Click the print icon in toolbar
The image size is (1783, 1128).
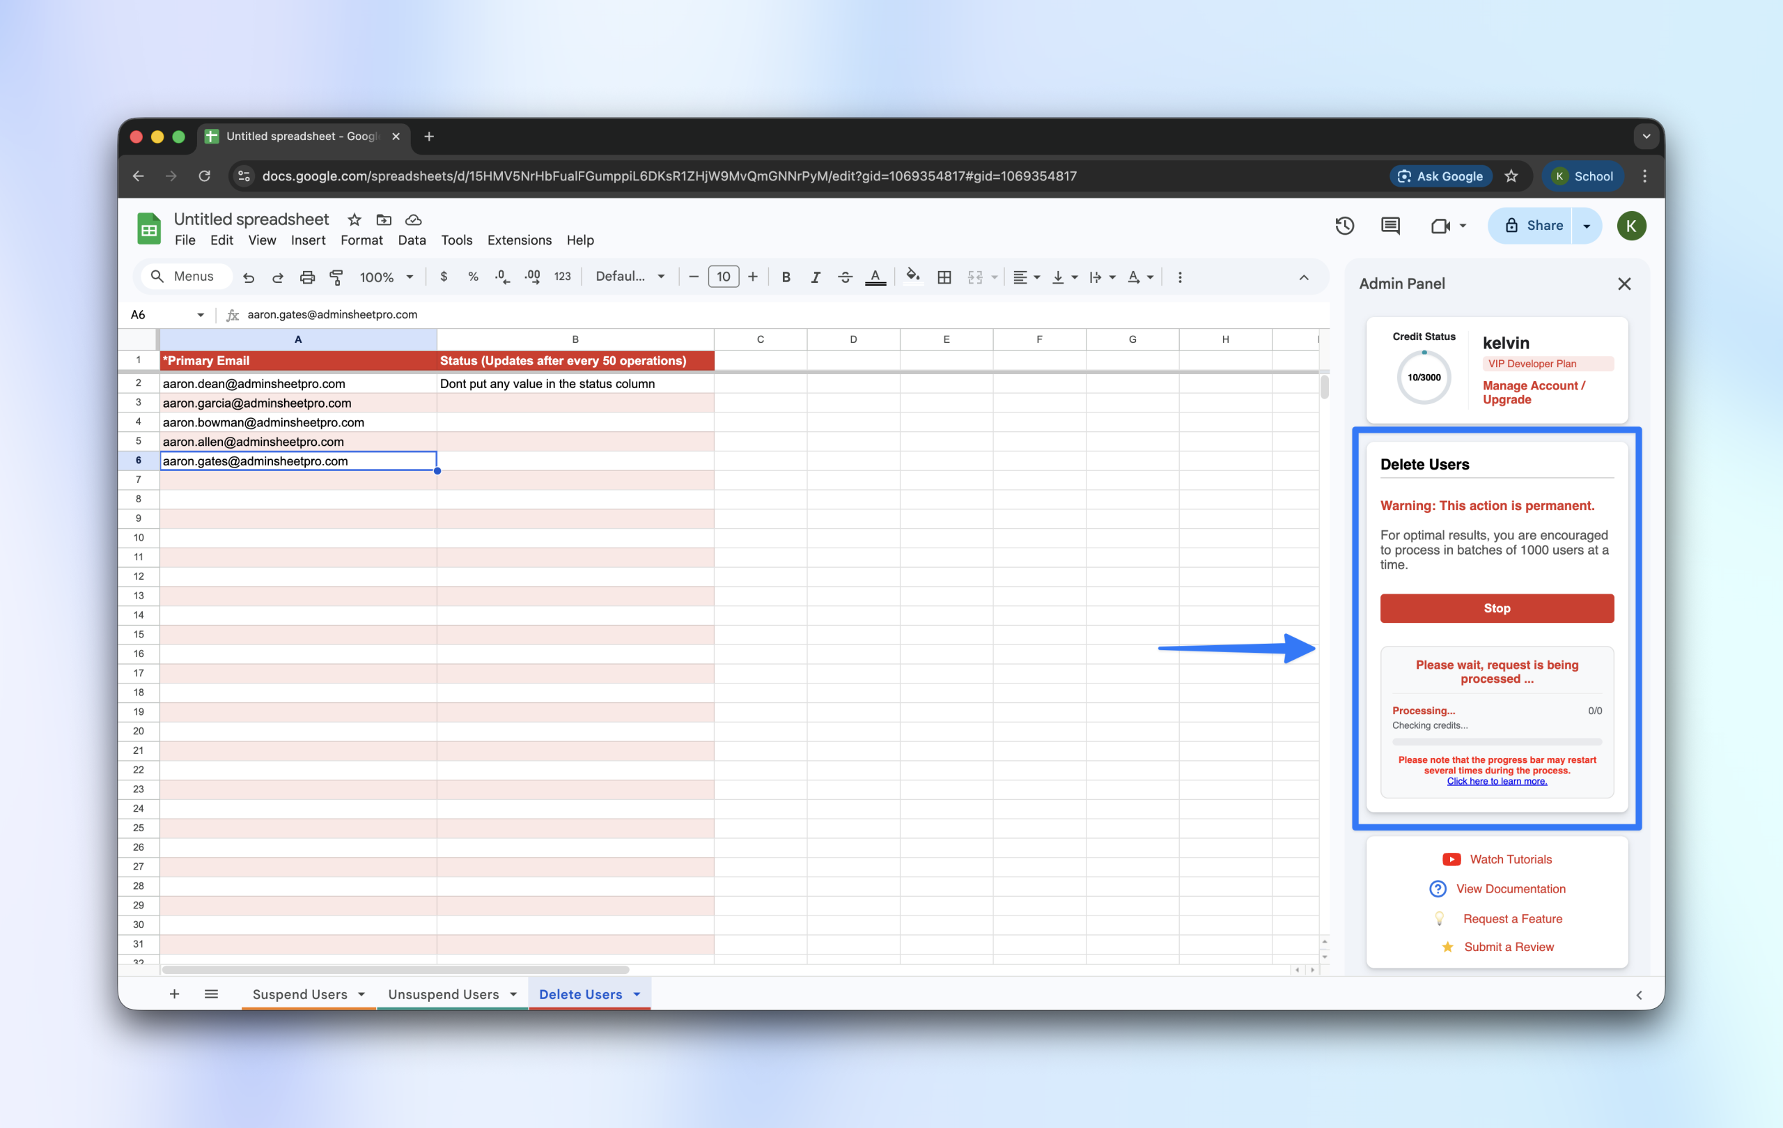click(307, 277)
